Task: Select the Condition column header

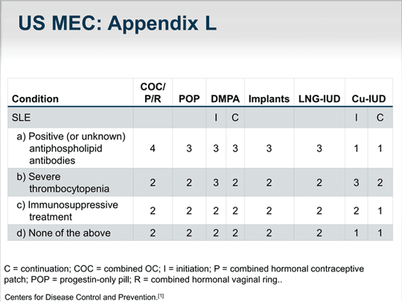Action: pyautogui.click(x=35, y=99)
